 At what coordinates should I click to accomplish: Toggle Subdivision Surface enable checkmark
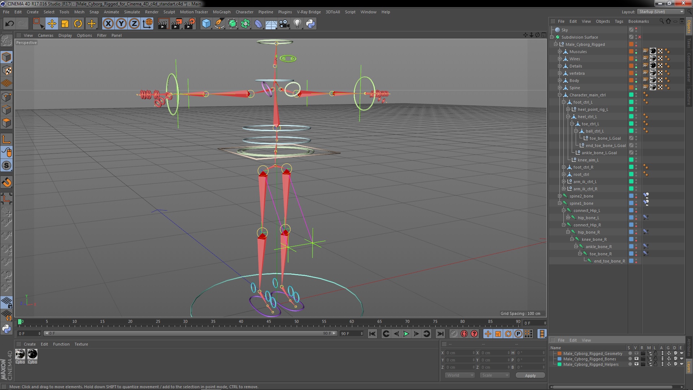tap(640, 37)
